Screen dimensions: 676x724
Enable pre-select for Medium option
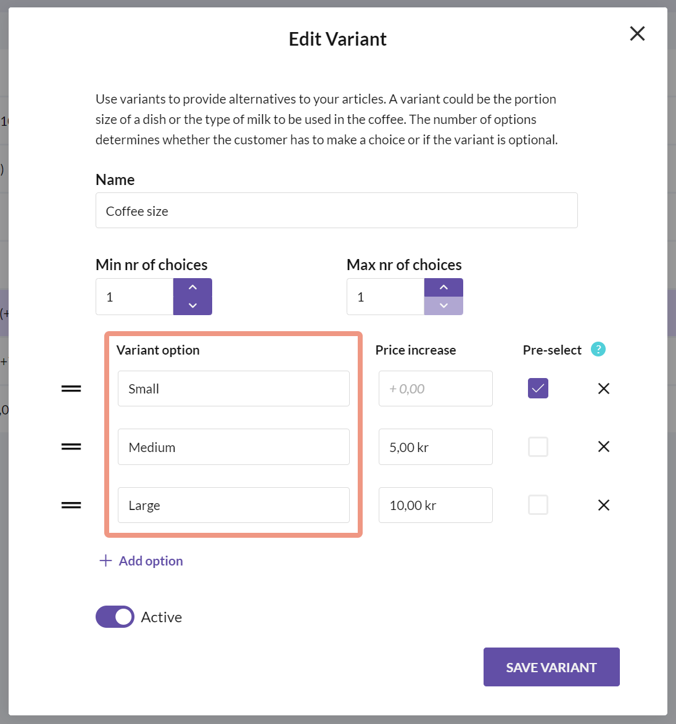538,446
